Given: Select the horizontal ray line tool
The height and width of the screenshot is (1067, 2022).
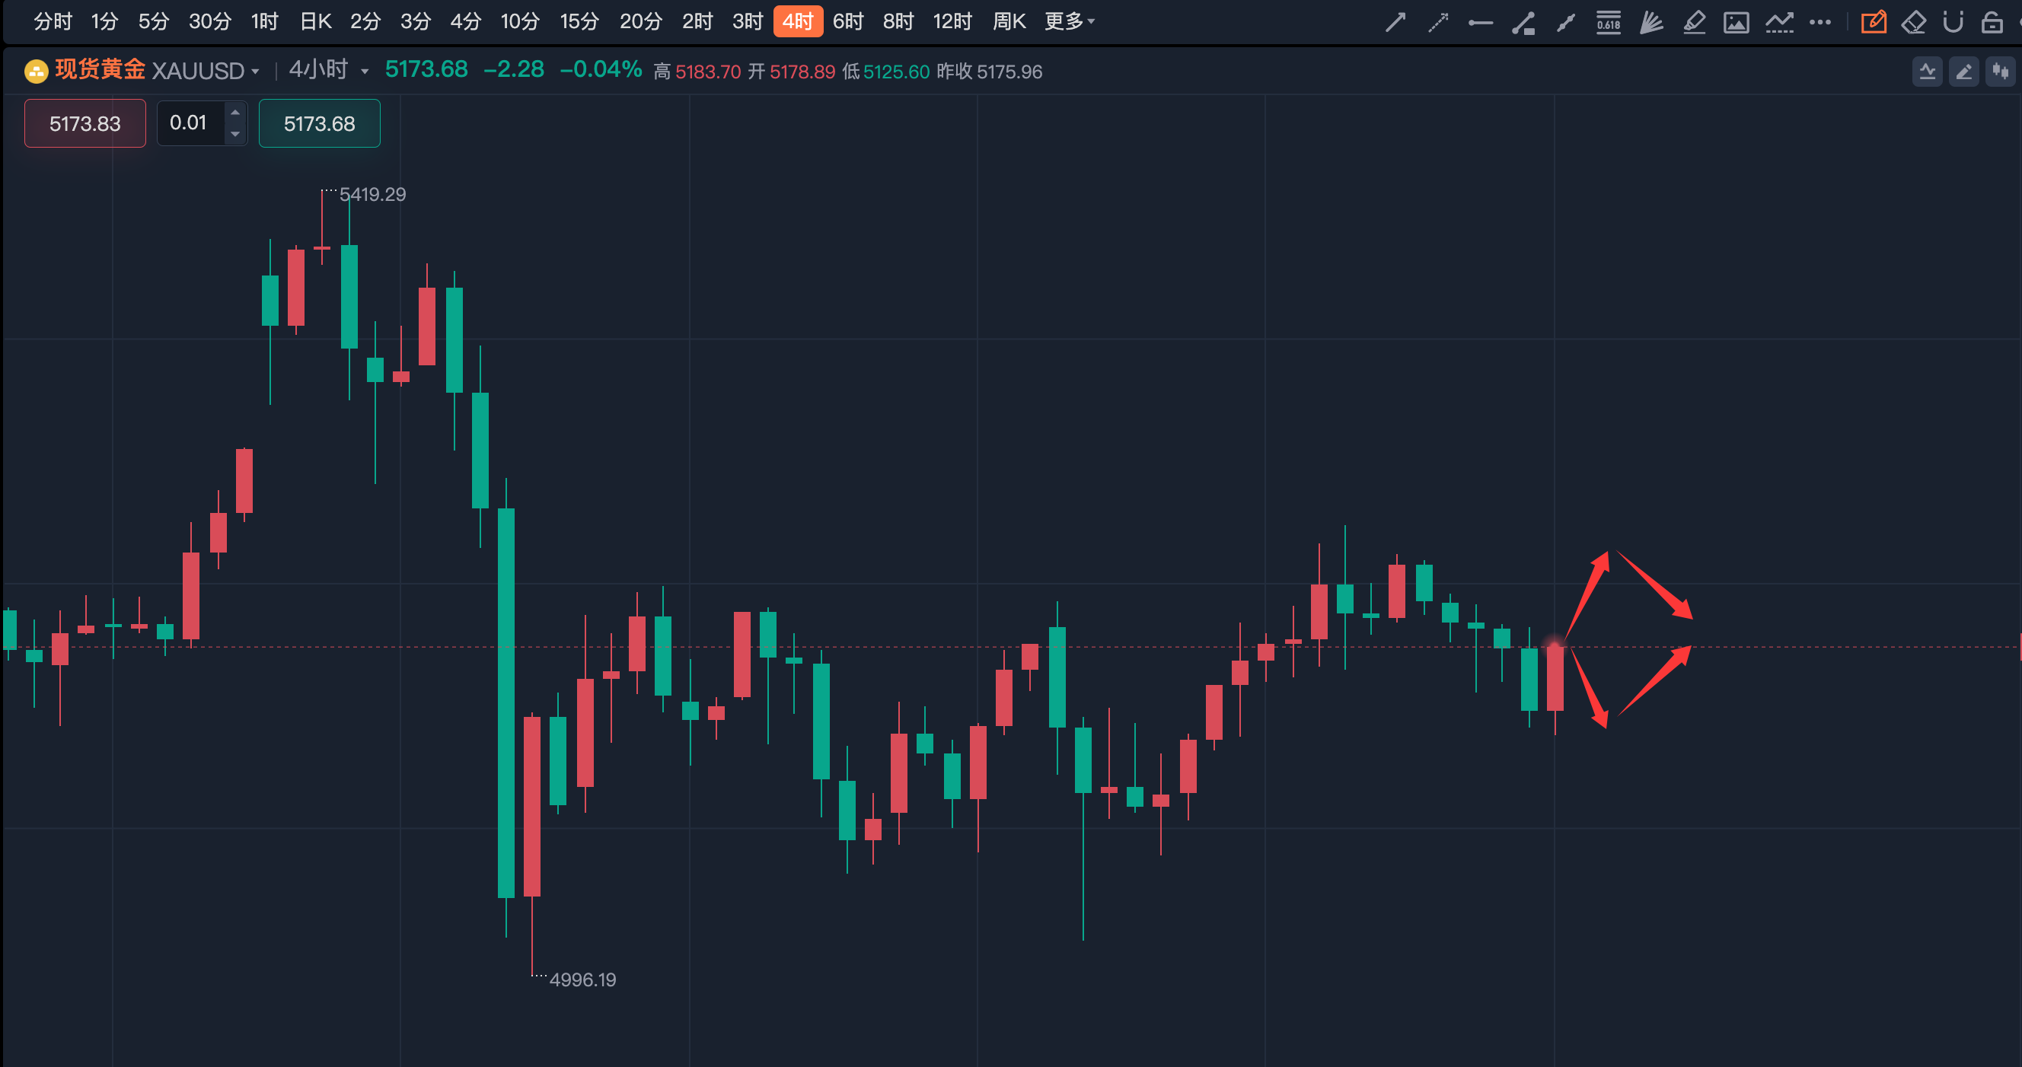Looking at the screenshot, I should (x=1480, y=22).
